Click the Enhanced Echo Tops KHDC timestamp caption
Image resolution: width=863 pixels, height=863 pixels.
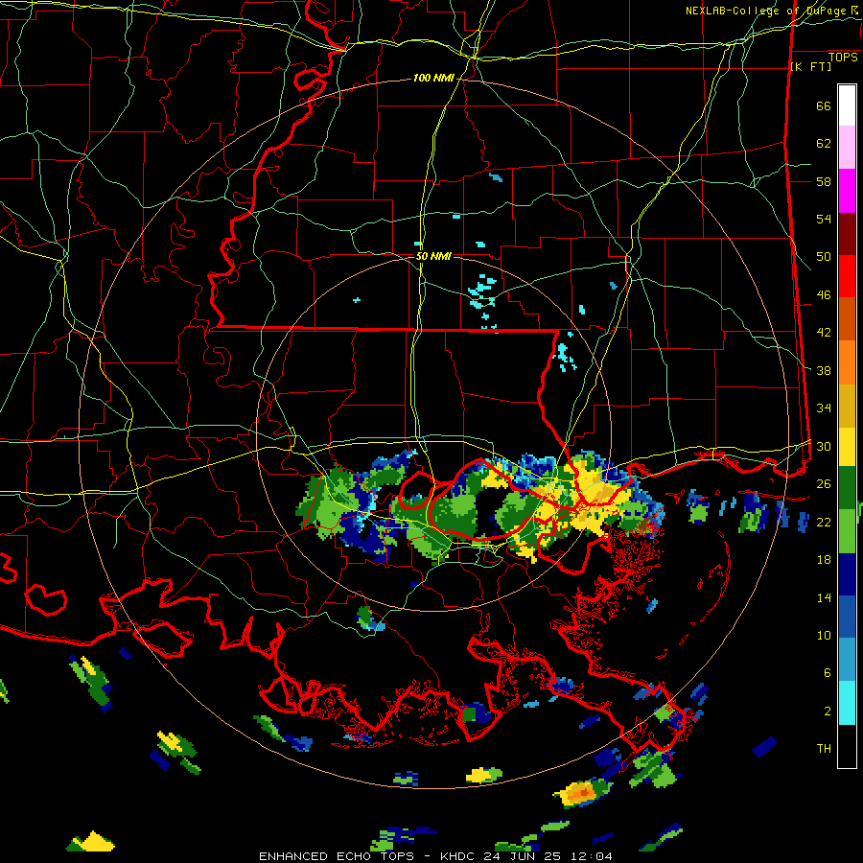coord(435,856)
